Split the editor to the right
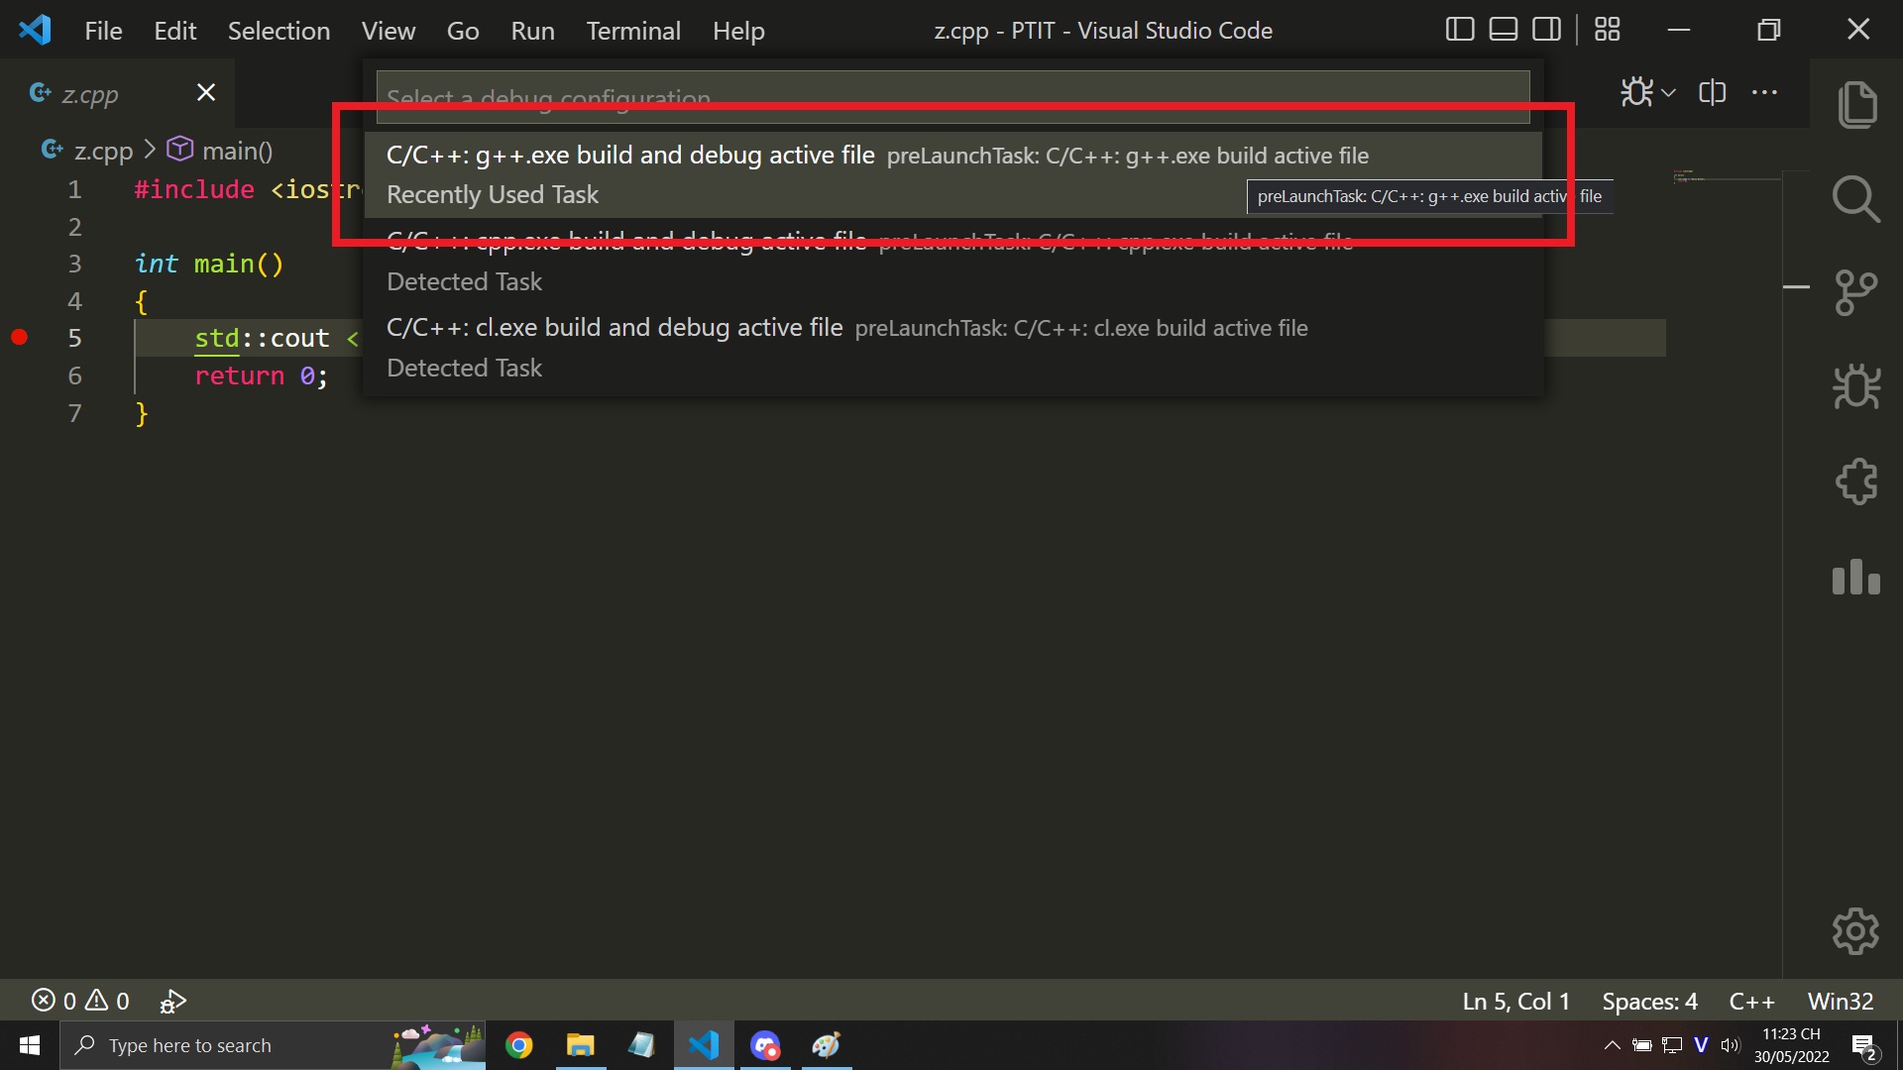The width and height of the screenshot is (1903, 1070). (x=1713, y=92)
